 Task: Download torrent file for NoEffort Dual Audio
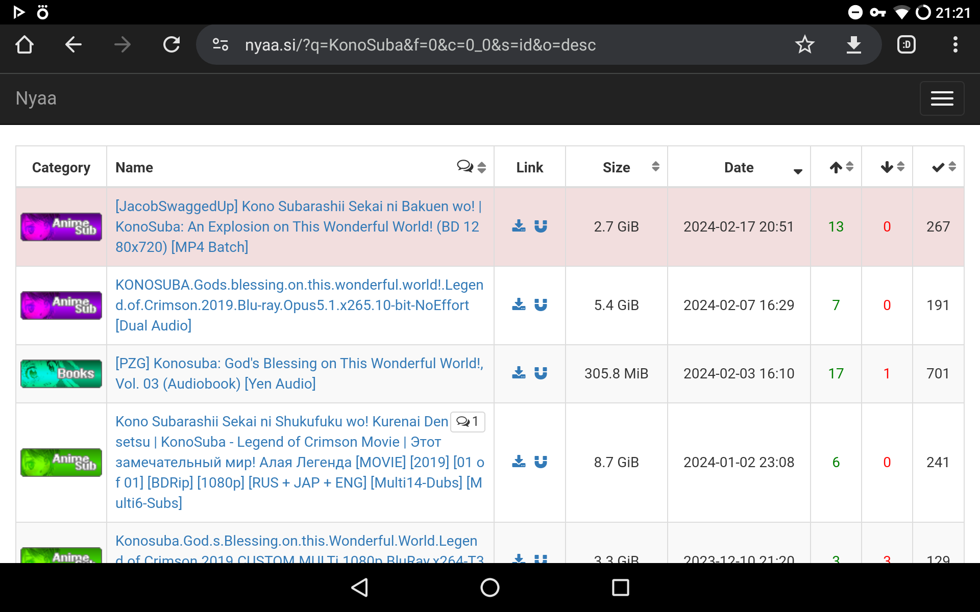coord(519,304)
